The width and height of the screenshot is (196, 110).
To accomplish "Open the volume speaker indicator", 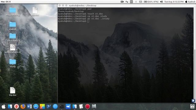I will (x=161, y=2).
